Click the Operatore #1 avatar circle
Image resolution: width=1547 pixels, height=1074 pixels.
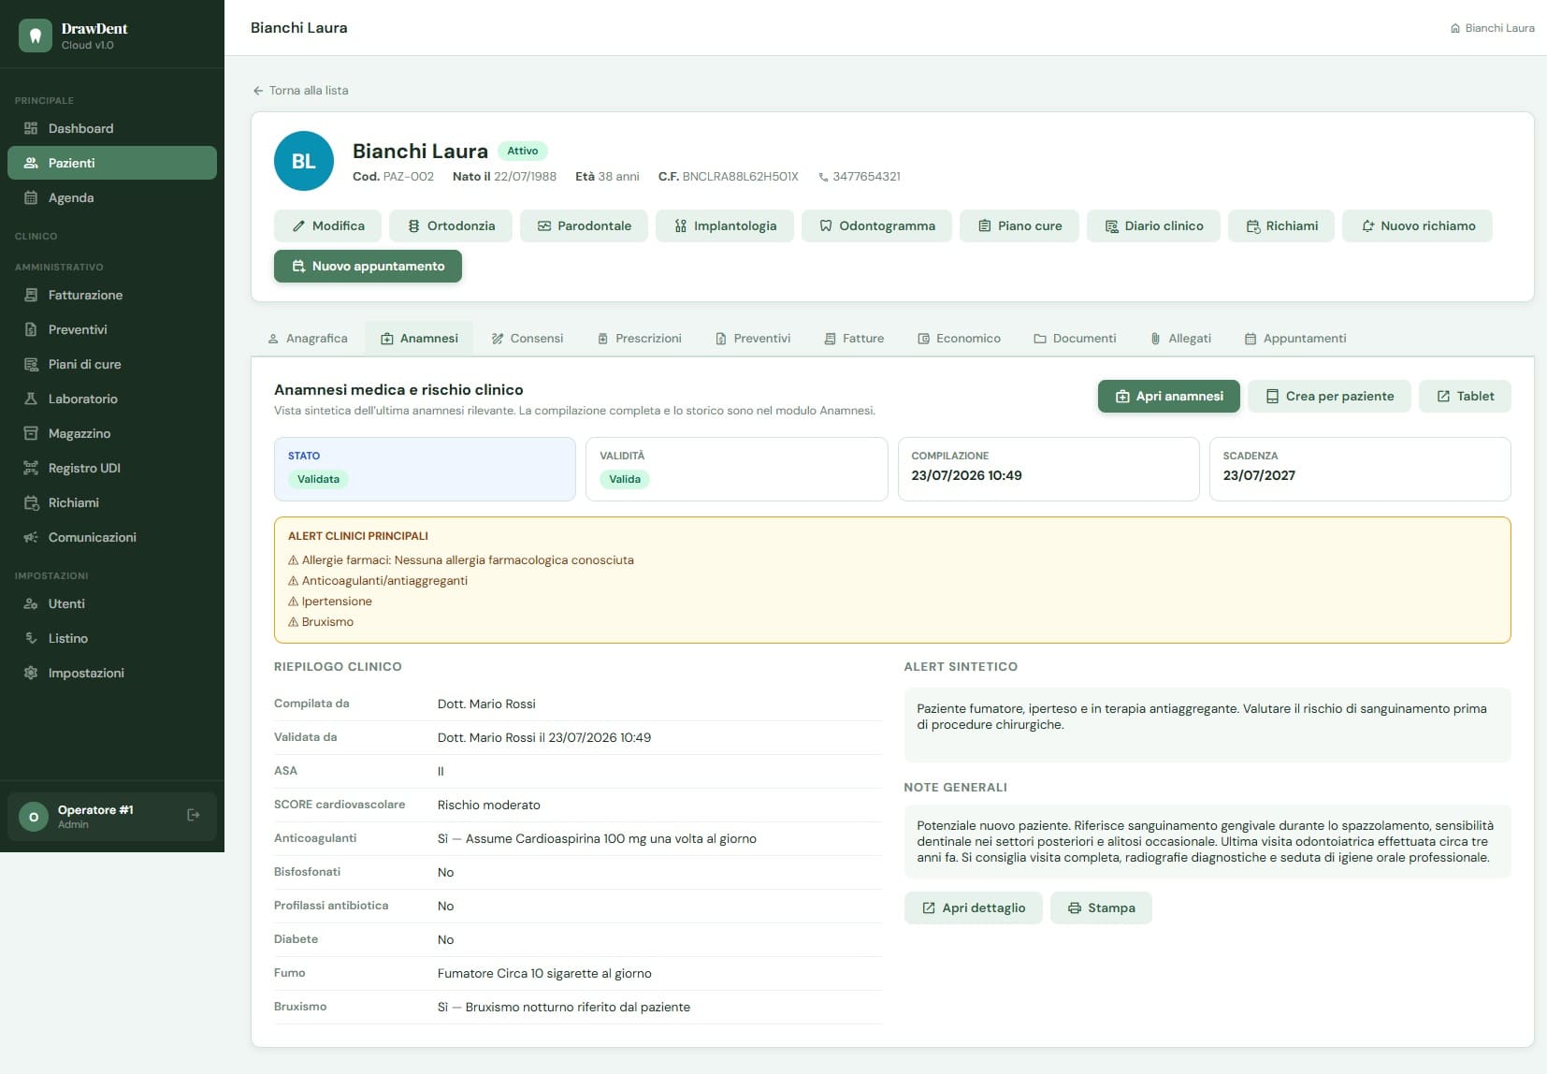point(34,817)
